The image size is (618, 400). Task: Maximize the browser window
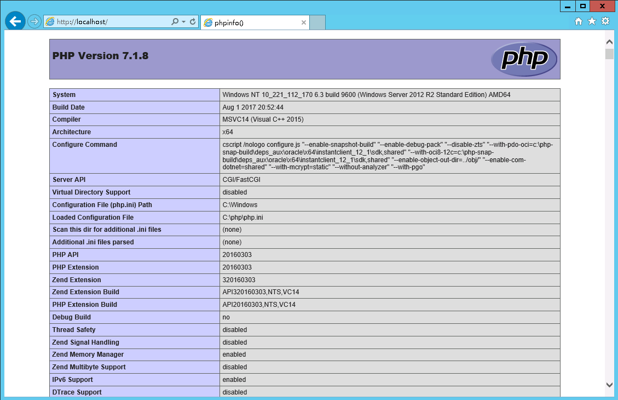tap(582, 6)
